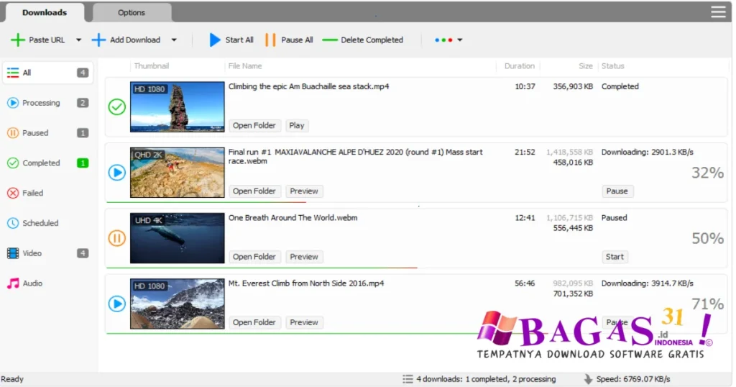Preview the Mt. Everest Climb video
This screenshot has width=736, height=387.
304,323
